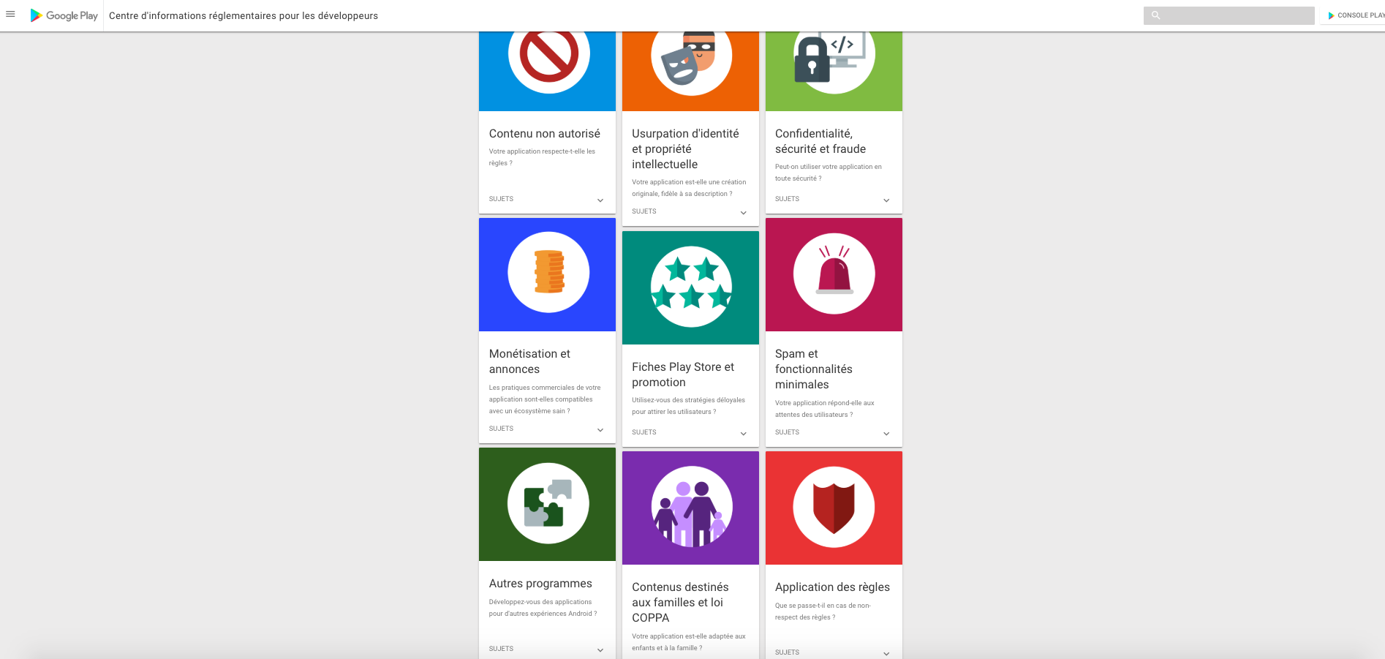Click the stacked coins monetization icon
This screenshot has width=1385, height=659.
(549, 272)
